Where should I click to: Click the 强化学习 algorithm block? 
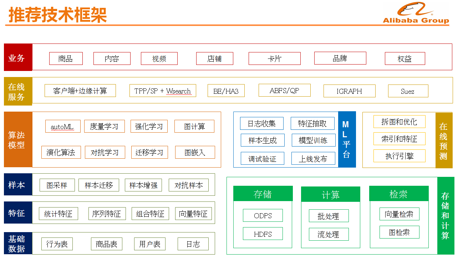pos(149,126)
